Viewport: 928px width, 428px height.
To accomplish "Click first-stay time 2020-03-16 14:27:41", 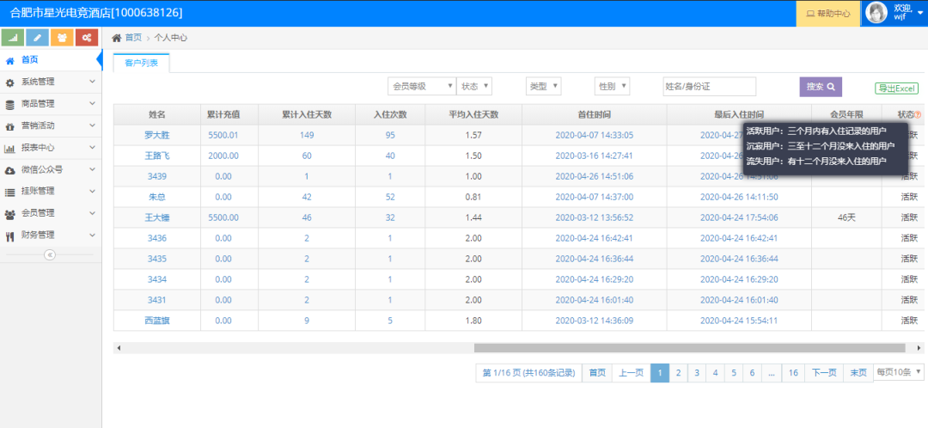I will coord(595,156).
